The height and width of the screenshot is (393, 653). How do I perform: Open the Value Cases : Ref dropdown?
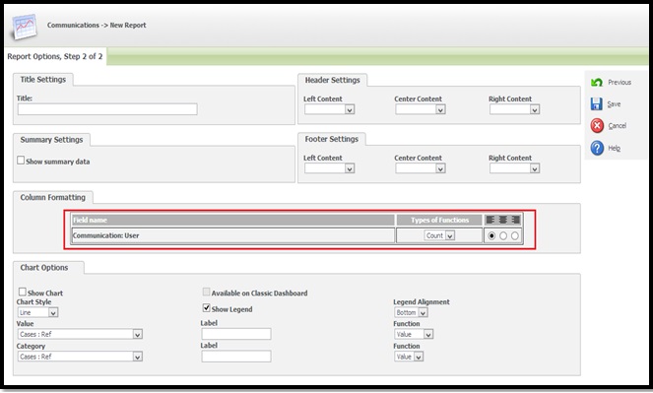(x=80, y=334)
